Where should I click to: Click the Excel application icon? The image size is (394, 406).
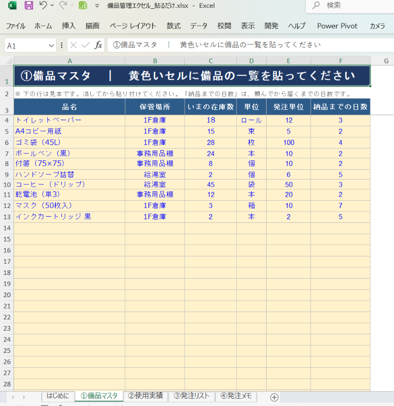pos(12,6)
